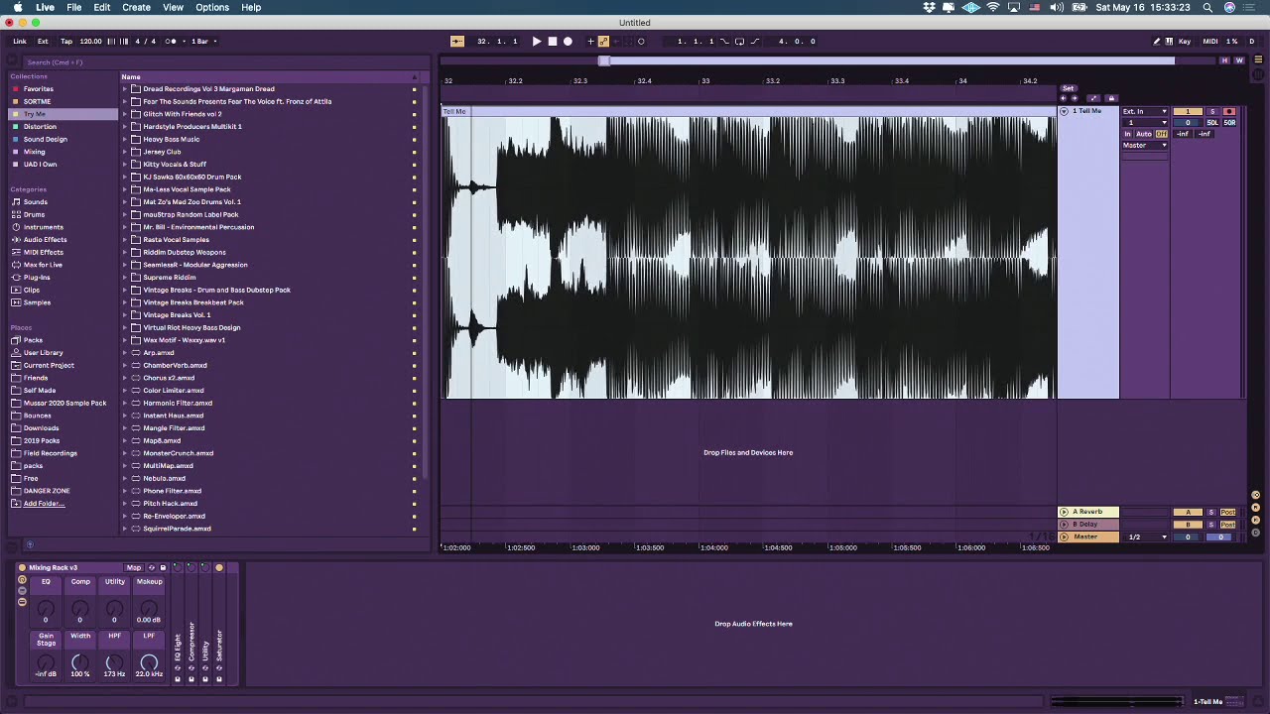This screenshot has width=1270, height=714.
Task: Click the Add Folder link
Action: click(44, 504)
